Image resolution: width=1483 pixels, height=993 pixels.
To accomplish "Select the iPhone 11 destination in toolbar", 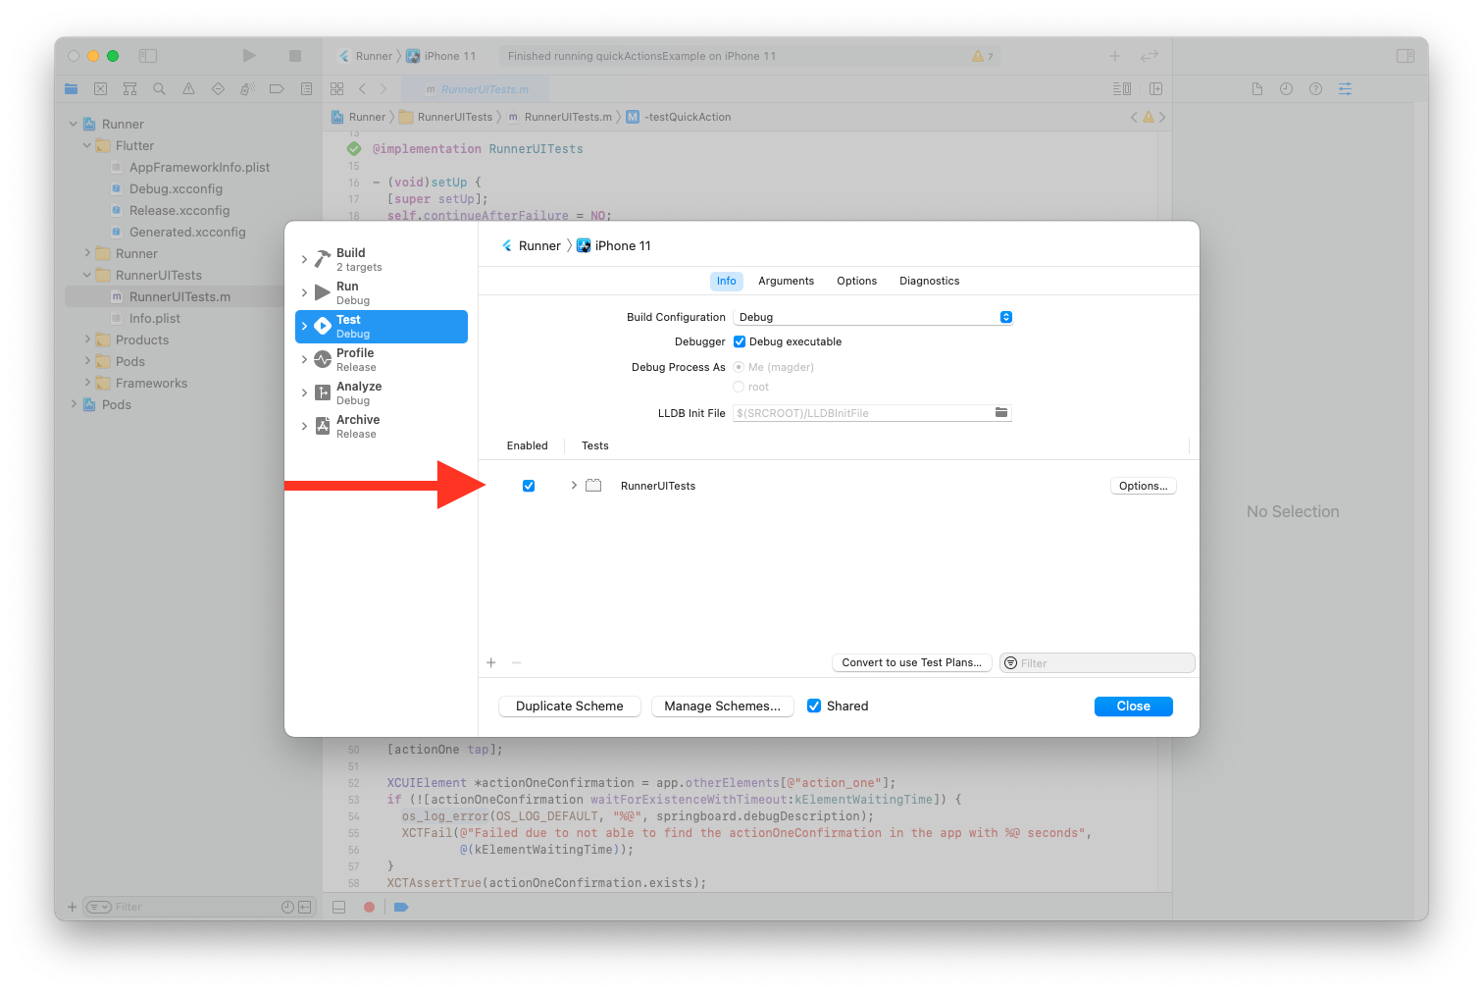I will [x=441, y=56].
